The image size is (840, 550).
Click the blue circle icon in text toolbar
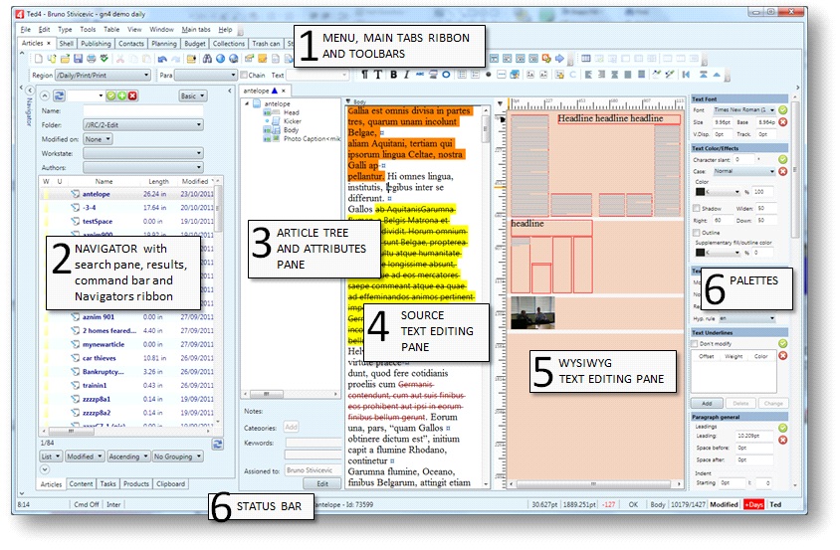(446, 75)
